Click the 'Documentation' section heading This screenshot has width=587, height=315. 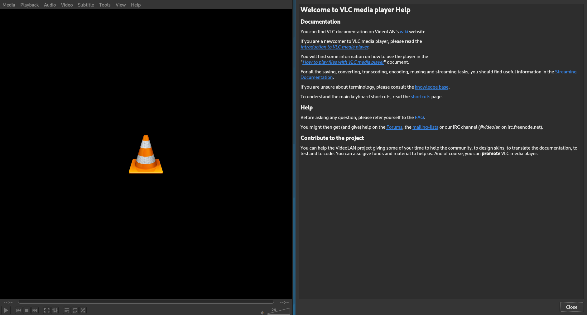coord(320,22)
